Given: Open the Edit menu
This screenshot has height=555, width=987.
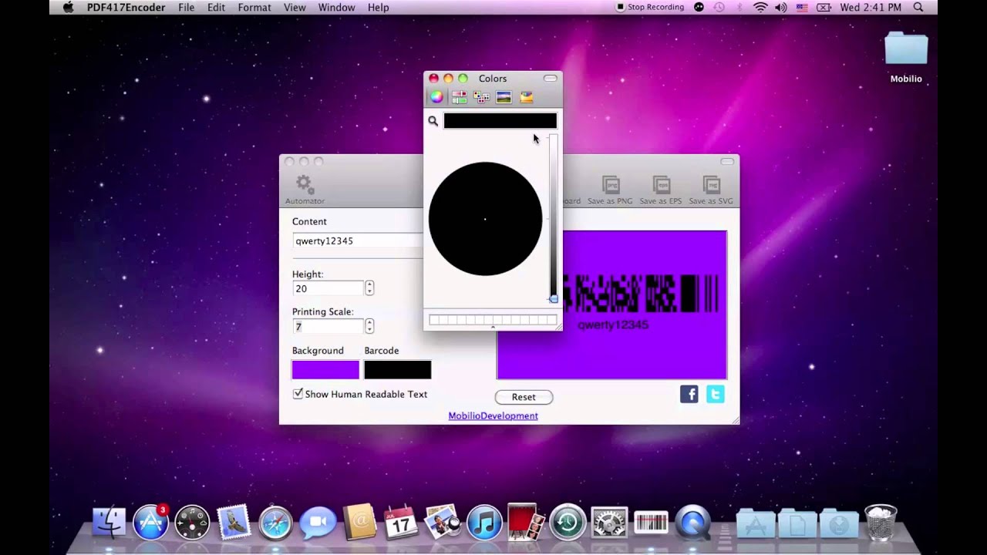Looking at the screenshot, I should (x=216, y=8).
